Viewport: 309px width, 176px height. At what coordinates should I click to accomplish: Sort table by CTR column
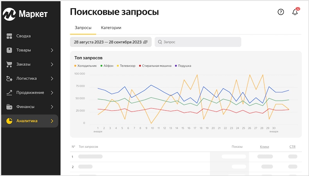(292, 147)
